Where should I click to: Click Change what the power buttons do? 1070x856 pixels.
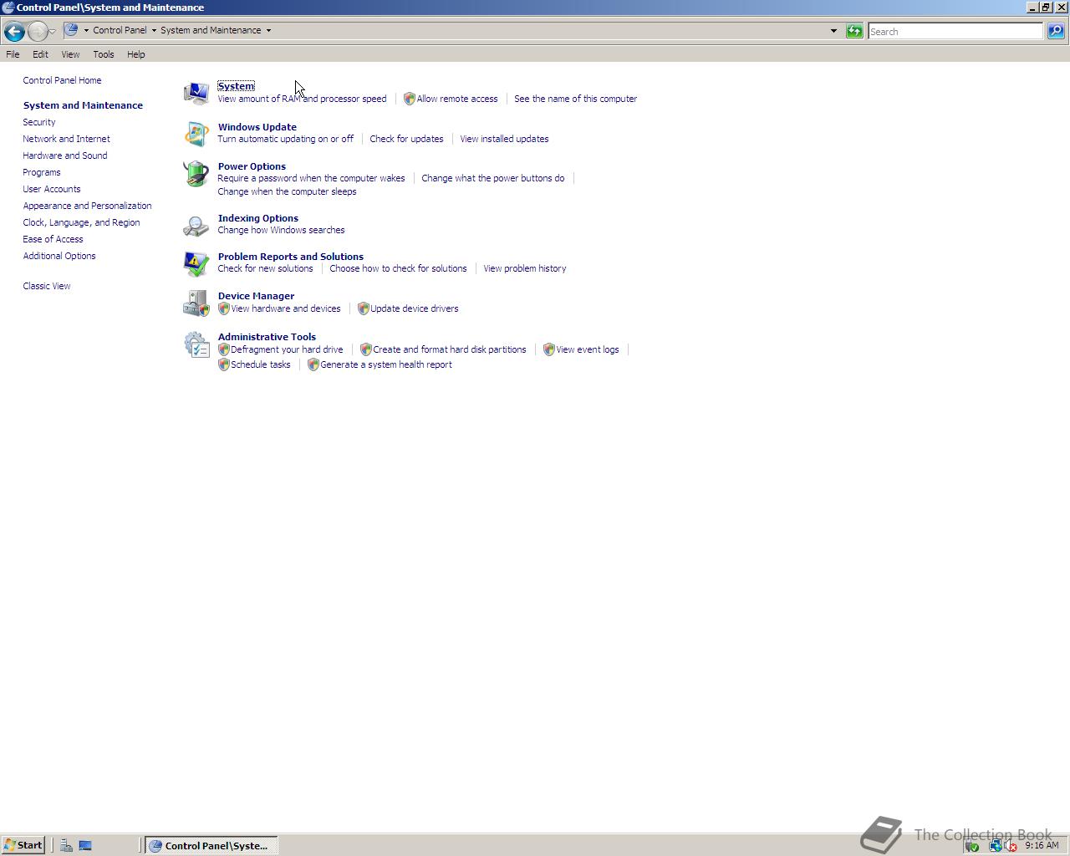(493, 178)
